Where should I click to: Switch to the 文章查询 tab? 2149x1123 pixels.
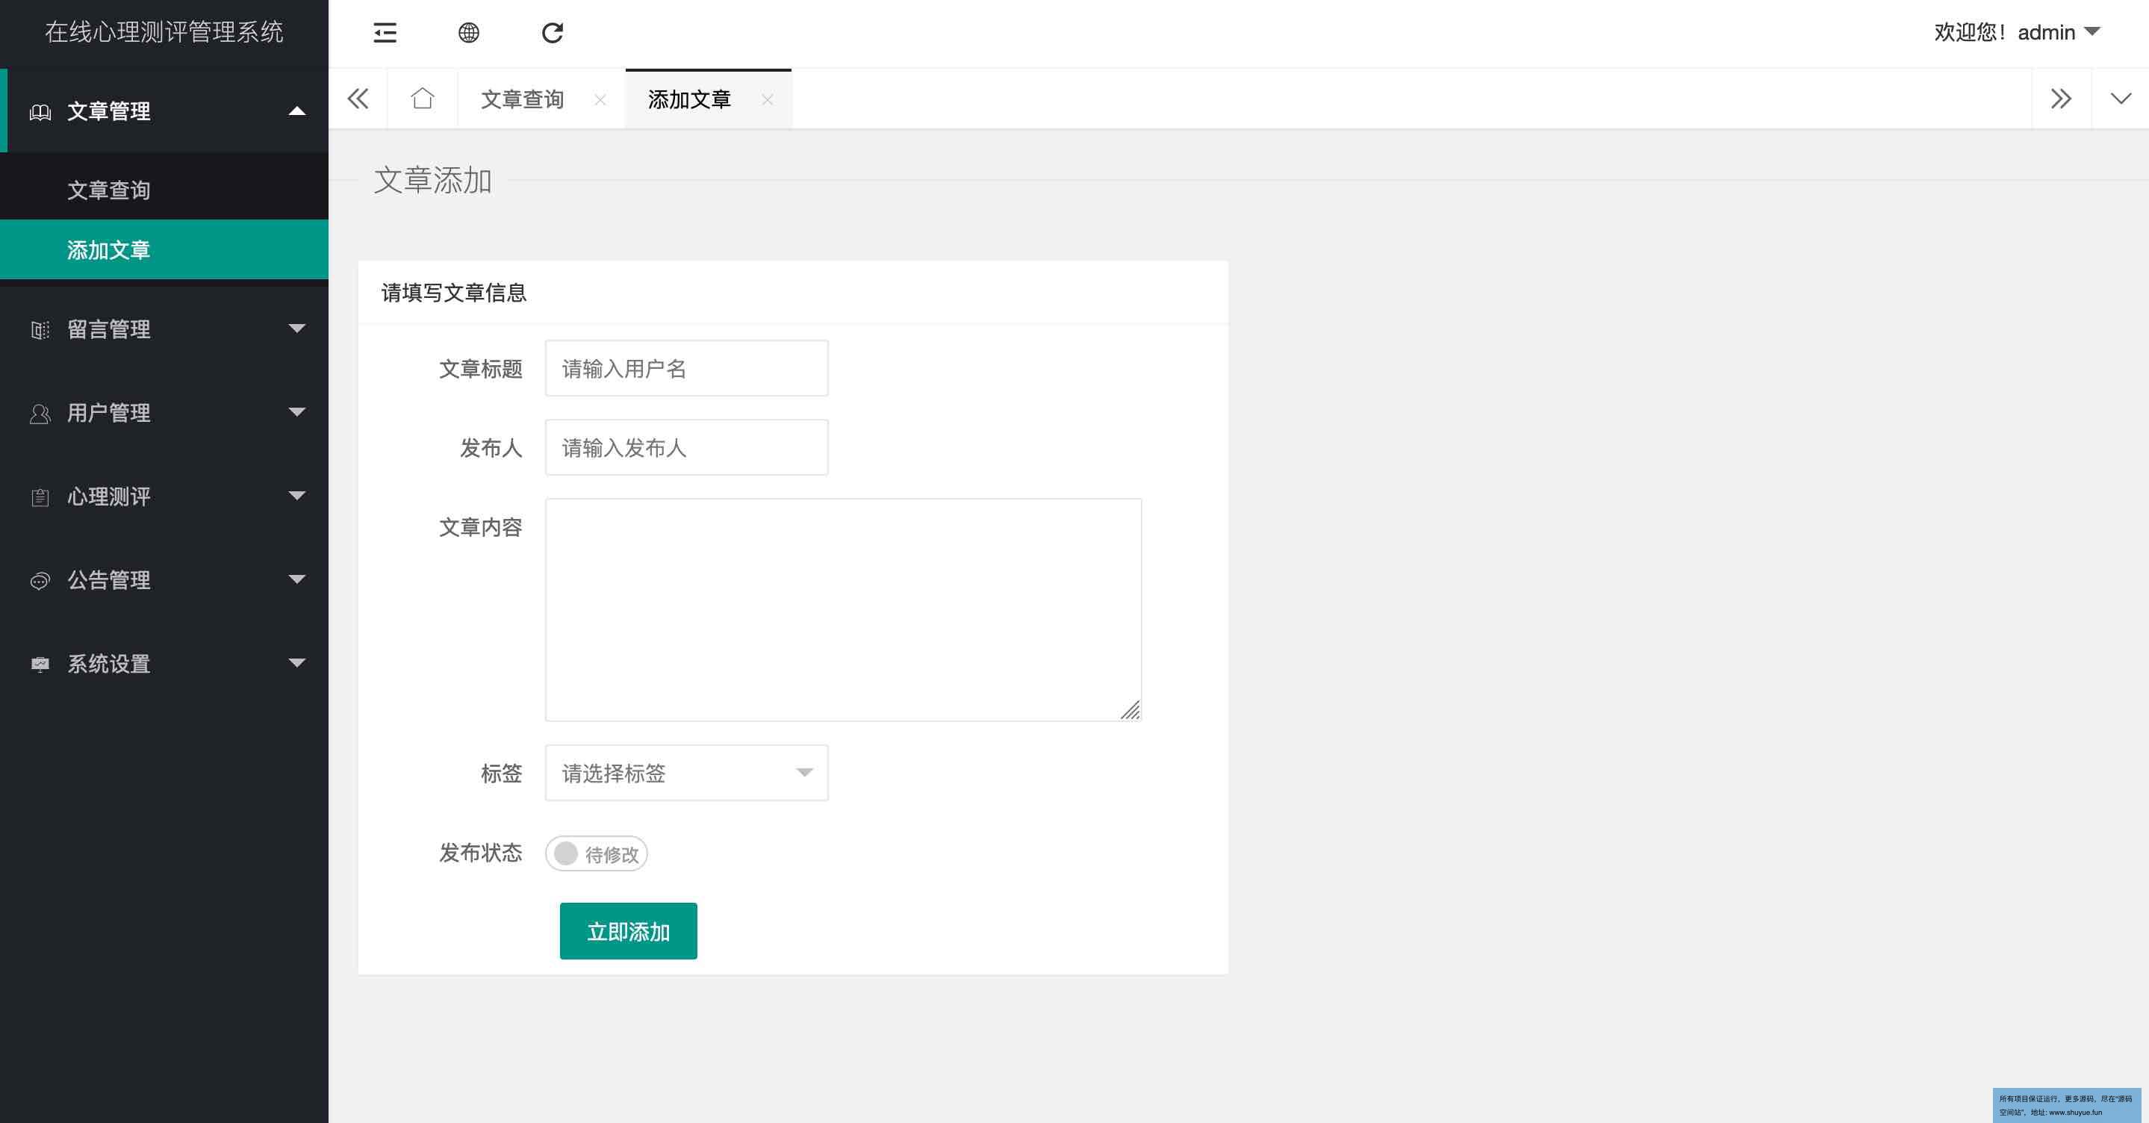522,99
